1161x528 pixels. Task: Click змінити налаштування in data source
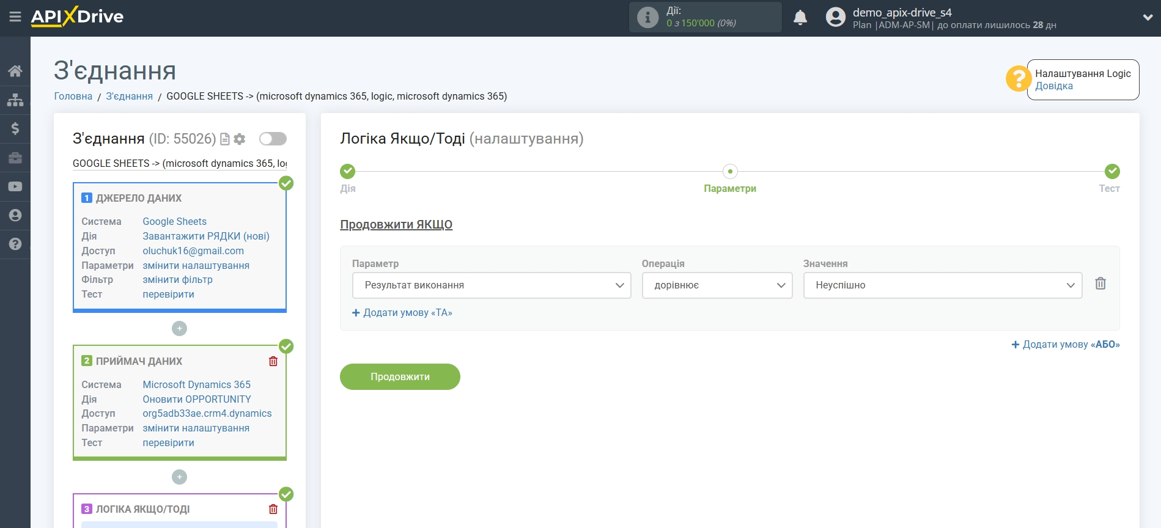[196, 266]
